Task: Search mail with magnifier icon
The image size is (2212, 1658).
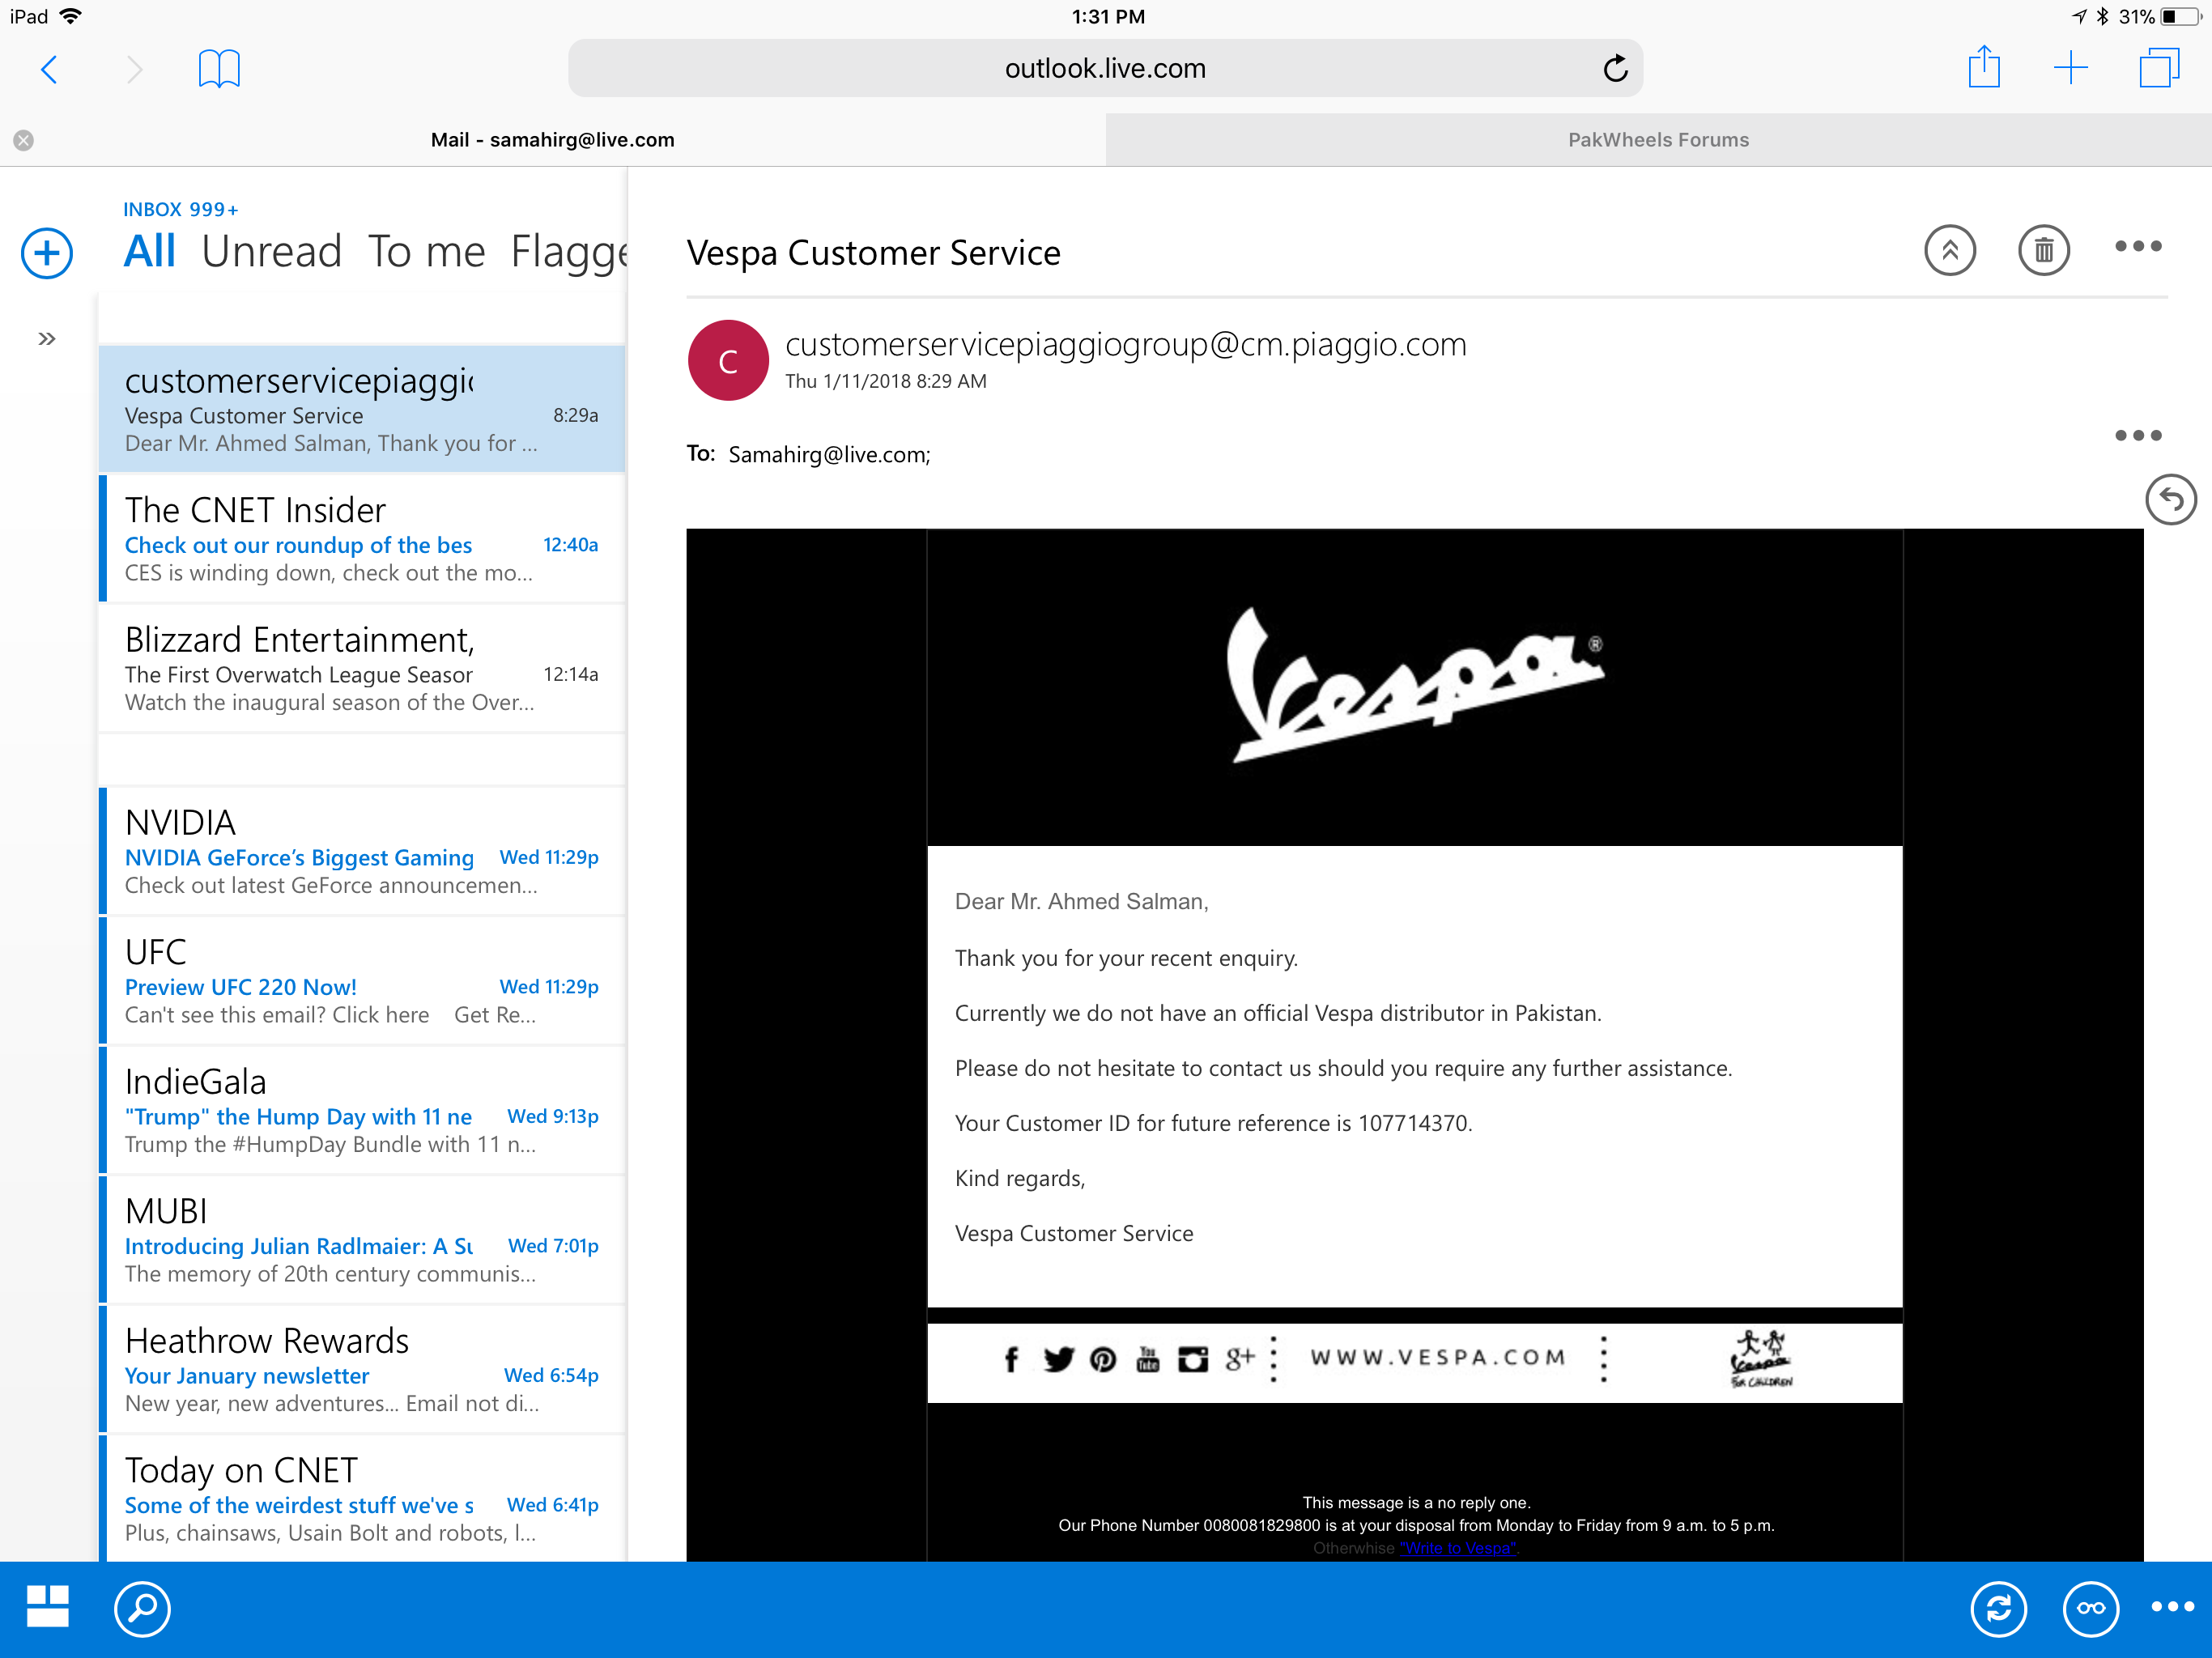Action: pos(143,1608)
